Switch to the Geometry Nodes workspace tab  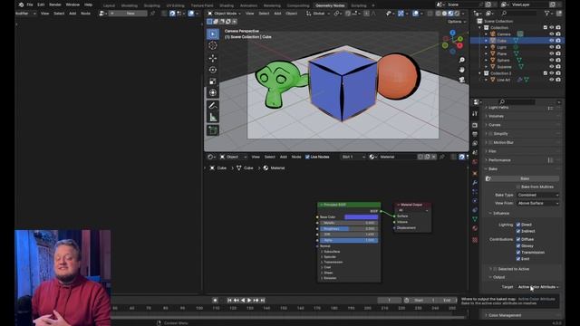point(330,5)
